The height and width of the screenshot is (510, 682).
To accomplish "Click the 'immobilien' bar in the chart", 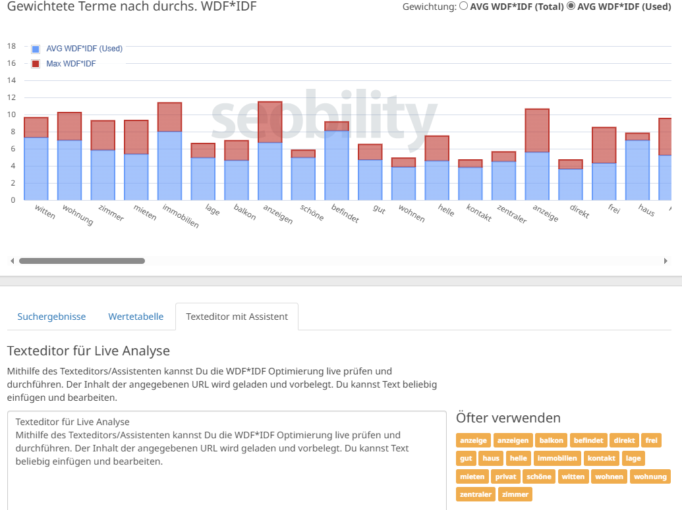I will pyautogui.click(x=169, y=151).
